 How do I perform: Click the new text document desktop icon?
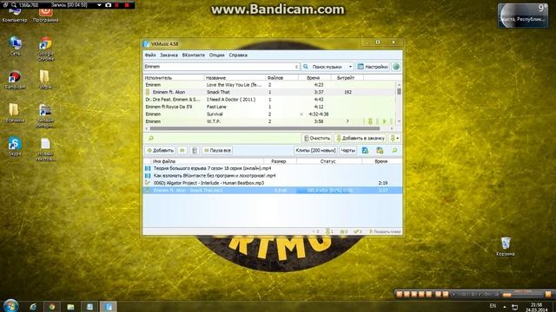tap(45, 149)
